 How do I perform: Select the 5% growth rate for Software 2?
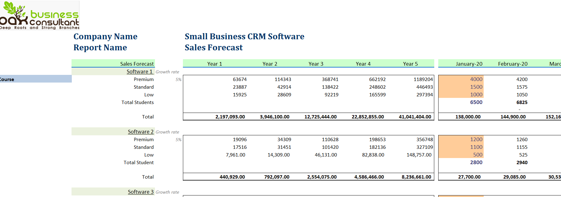(179, 140)
